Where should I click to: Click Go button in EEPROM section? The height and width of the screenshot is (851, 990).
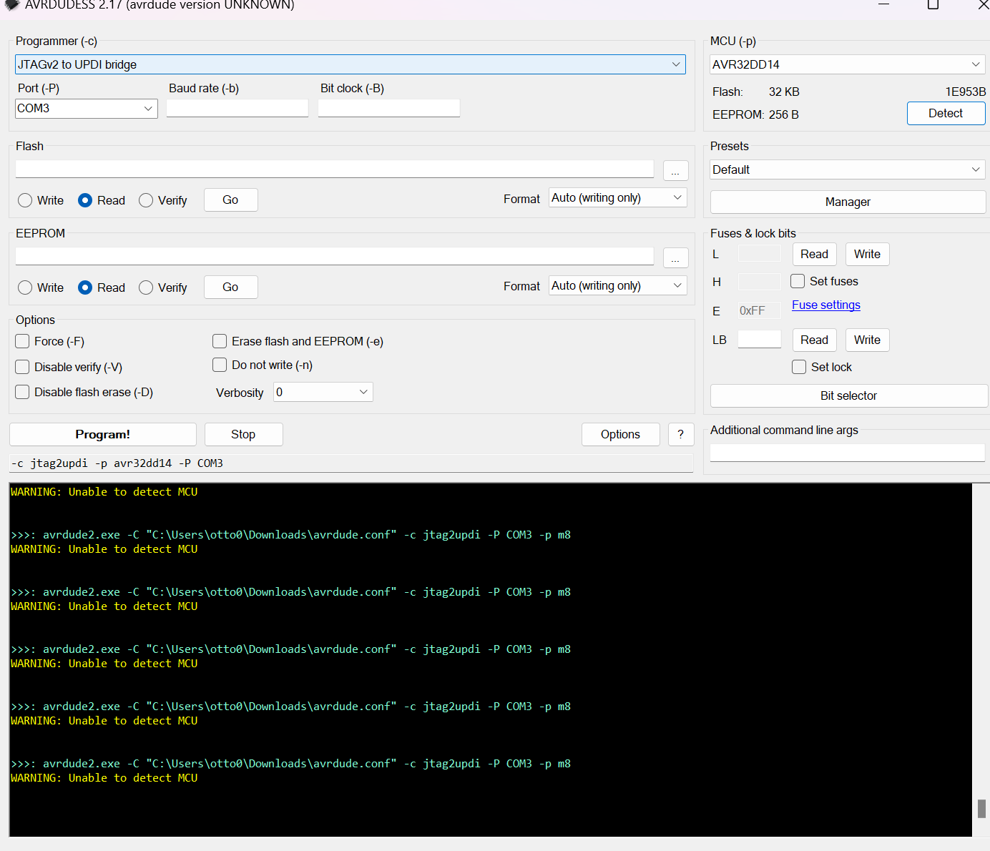coord(230,287)
